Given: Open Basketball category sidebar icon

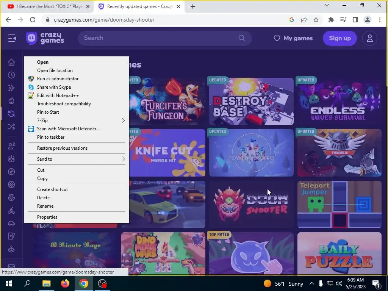Looking at the screenshot, I should coord(11,185).
